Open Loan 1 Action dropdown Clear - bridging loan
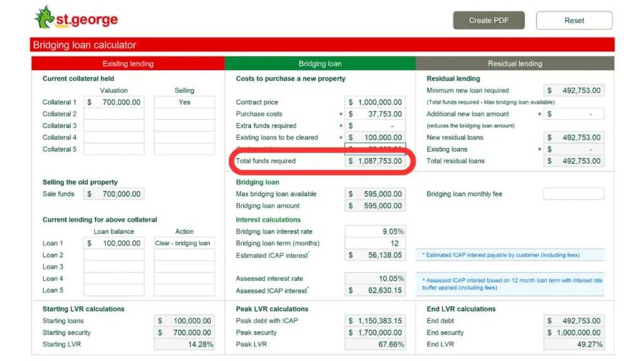643x361 pixels. coord(184,243)
